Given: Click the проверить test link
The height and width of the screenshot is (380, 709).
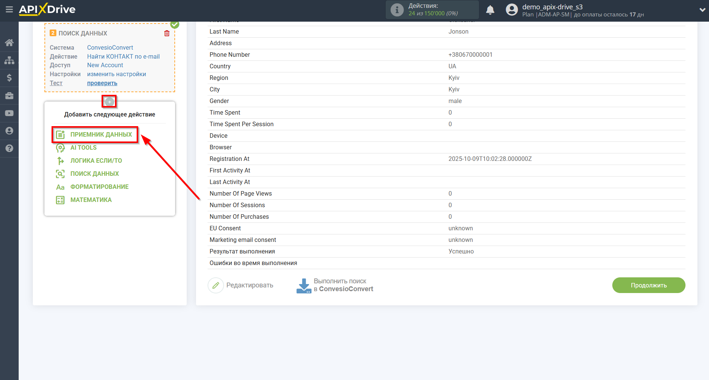Looking at the screenshot, I should 102,83.
